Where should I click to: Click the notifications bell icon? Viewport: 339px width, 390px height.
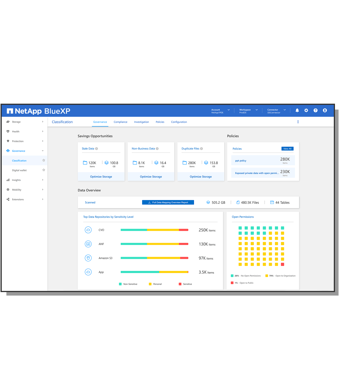click(297, 110)
